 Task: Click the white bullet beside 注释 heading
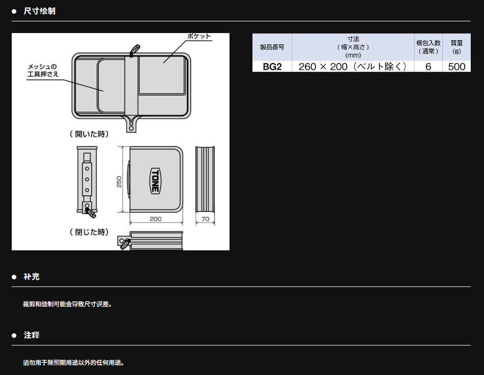point(14,336)
